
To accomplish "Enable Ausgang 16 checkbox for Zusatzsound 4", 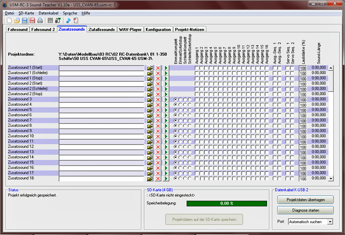I will (x=266, y=105).
